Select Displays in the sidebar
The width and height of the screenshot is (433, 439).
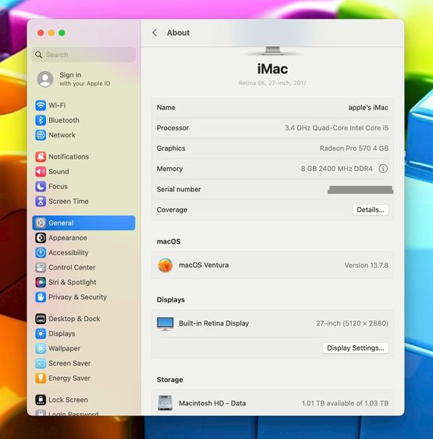point(83,334)
